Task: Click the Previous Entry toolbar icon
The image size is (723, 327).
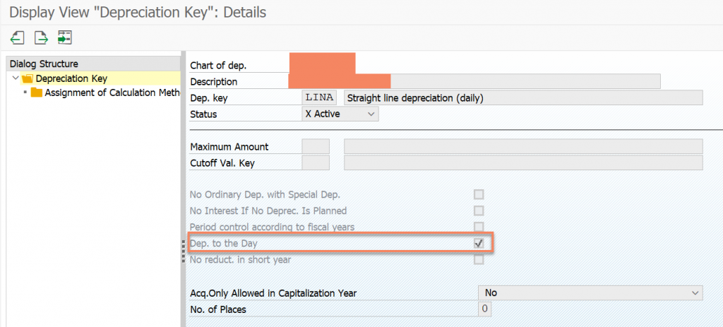Action: click(x=17, y=37)
